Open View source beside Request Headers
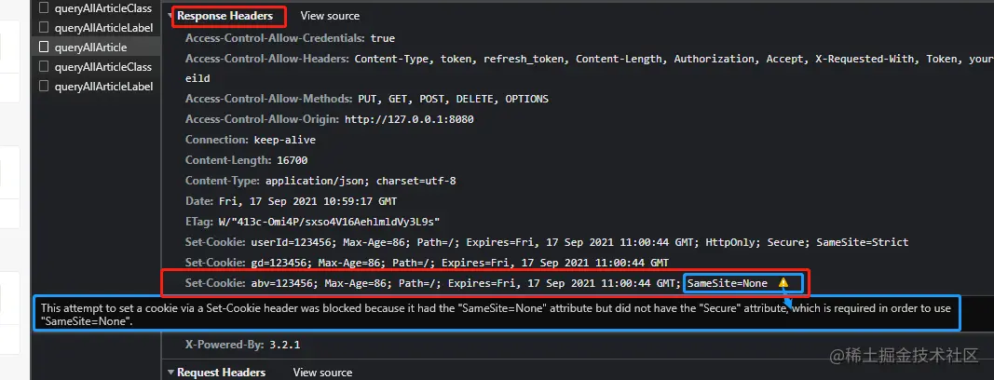This screenshot has height=380, width=994. [322, 373]
